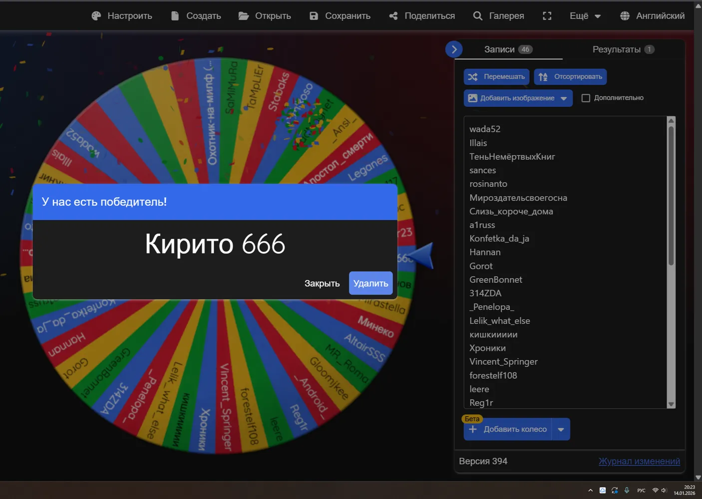Choose Открыть in the top bar
This screenshot has height=499, width=702.
pos(265,16)
